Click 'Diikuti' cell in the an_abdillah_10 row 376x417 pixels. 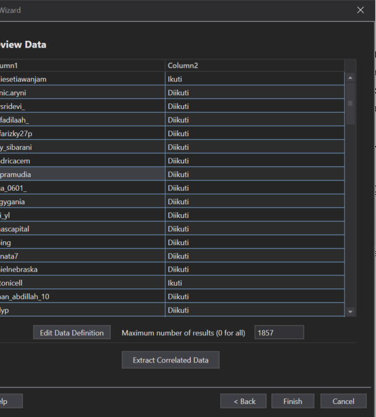(x=255, y=296)
